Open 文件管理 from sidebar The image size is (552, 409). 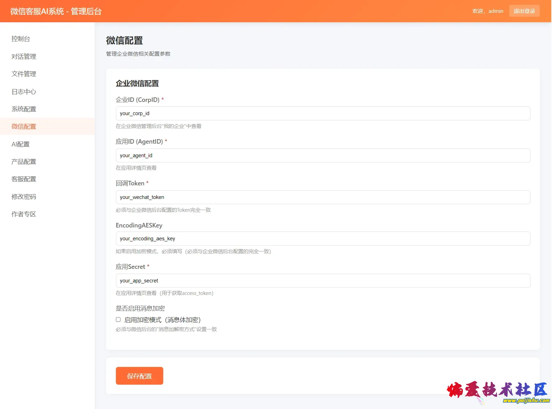[24, 74]
